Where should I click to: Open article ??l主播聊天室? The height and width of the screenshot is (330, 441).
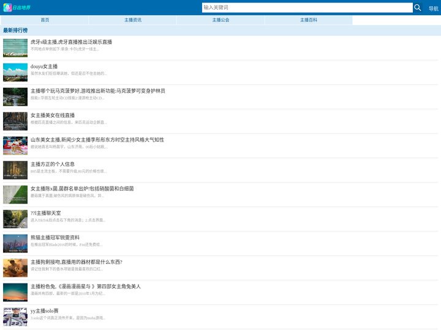45,213
